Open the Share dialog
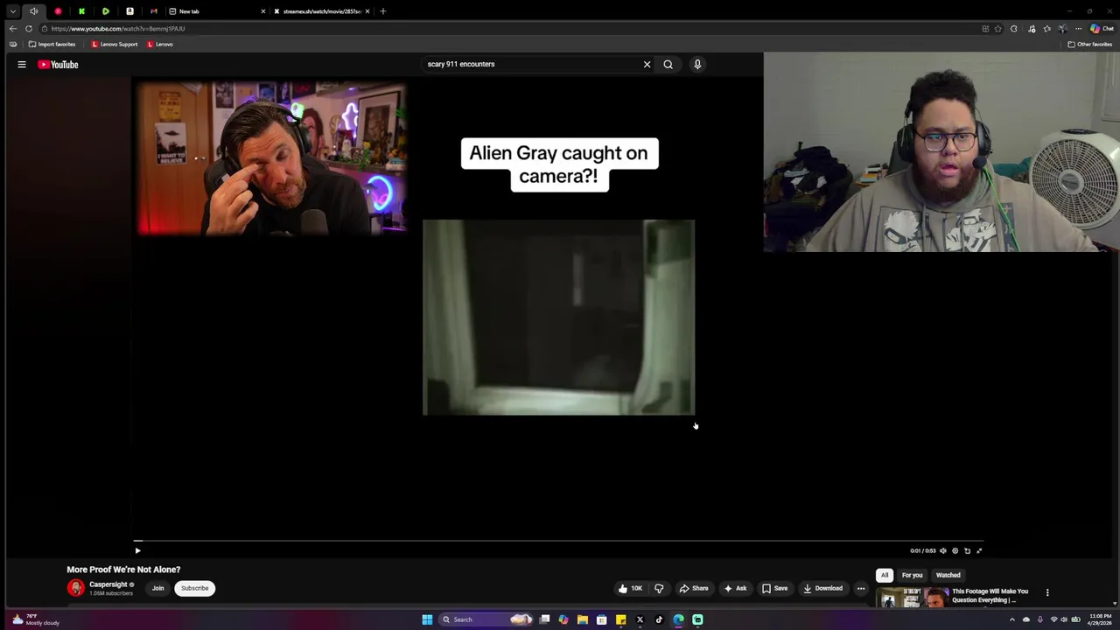 click(x=694, y=588)
